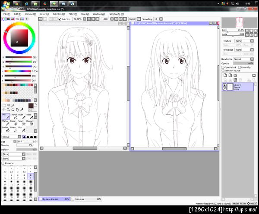Select the AirBrush tool
259x214 pixels.
14,116
